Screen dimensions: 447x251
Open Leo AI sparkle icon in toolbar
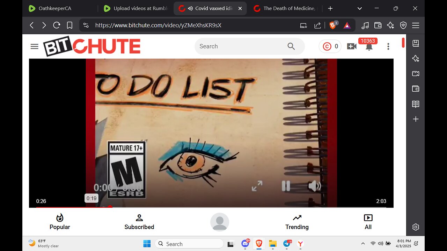pyautogui.click(x=390, y=25)
